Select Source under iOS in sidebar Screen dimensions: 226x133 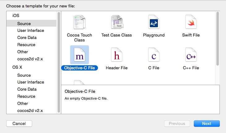click(31, 24)
